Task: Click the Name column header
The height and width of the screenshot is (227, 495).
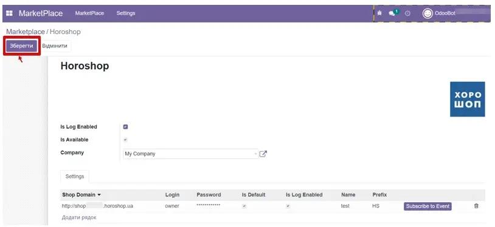Action: pyautogui.click(x=348, y=195)
